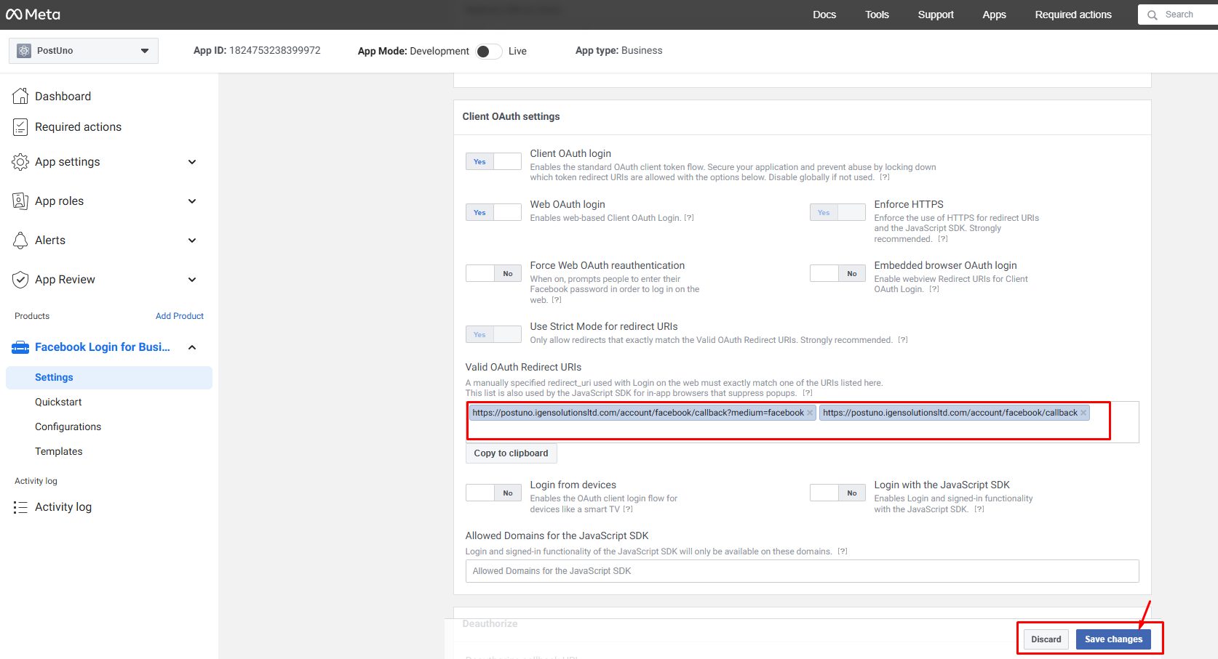1218x659 pixels.
Task: Click the Activity log list icon
Action: (x=20, y=507)
